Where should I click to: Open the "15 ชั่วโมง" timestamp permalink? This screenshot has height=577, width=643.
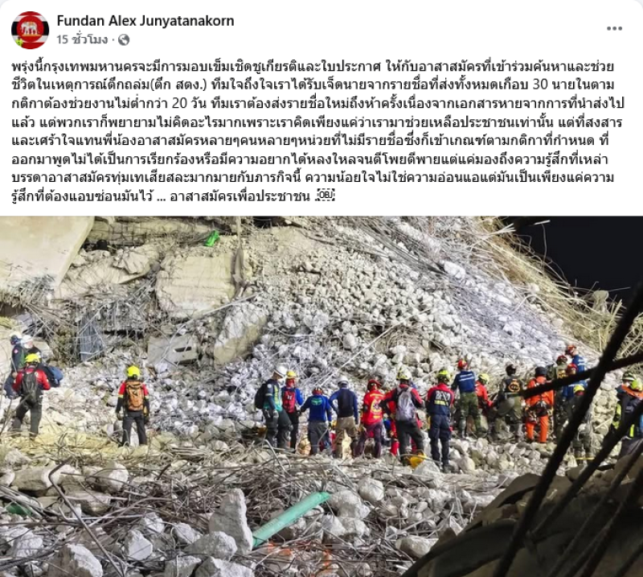pyautogui.click(x=82, y=39)
